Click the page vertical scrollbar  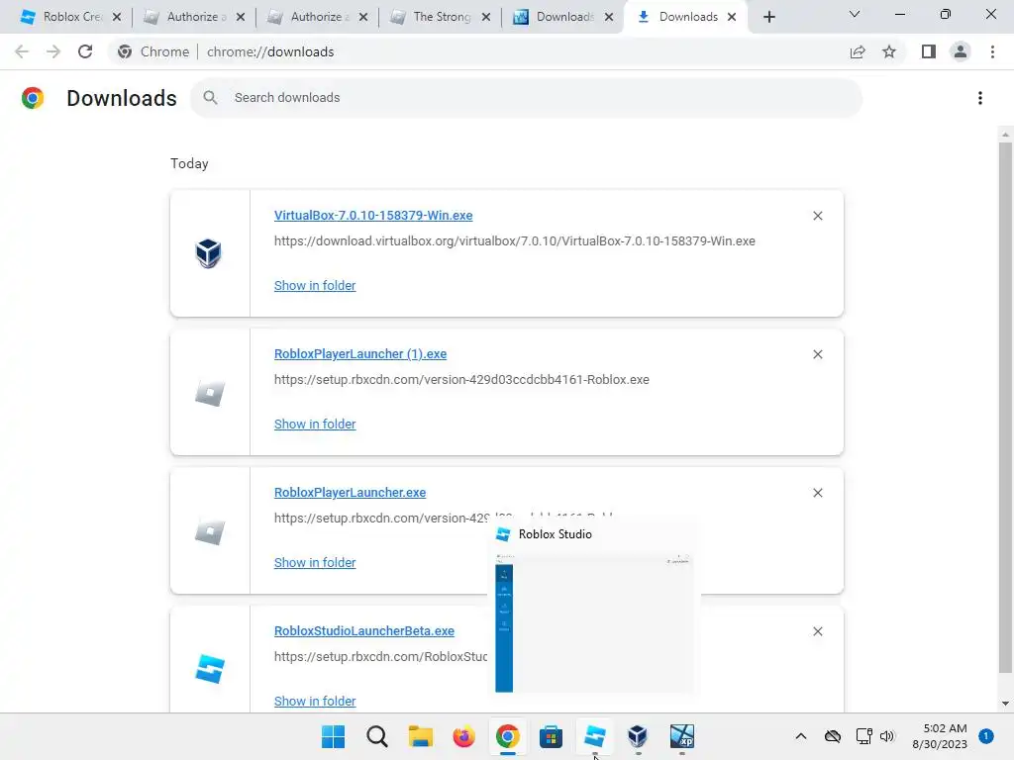point(1005,407)
